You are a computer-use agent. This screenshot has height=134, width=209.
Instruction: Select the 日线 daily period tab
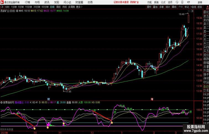[52, 7]
